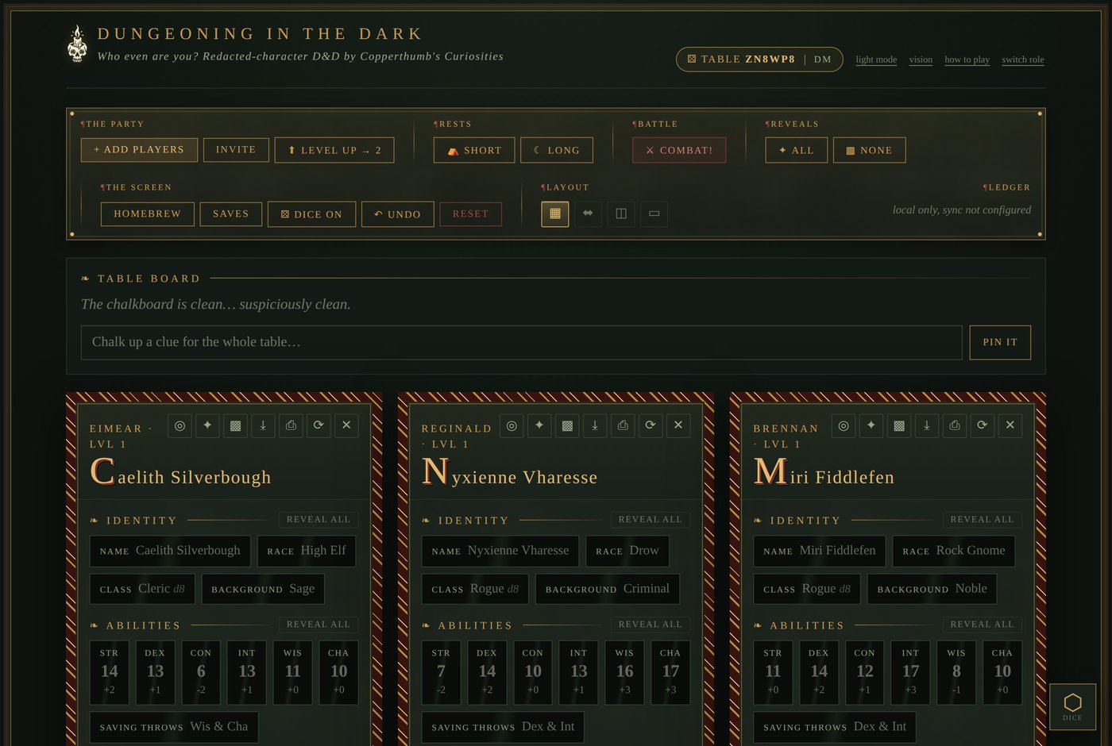The width and height of the screenshot is (1112, 746).
Task: Click the down-arrow icon on Nyxienne Vharesse's card
Action: click(595, 425)
